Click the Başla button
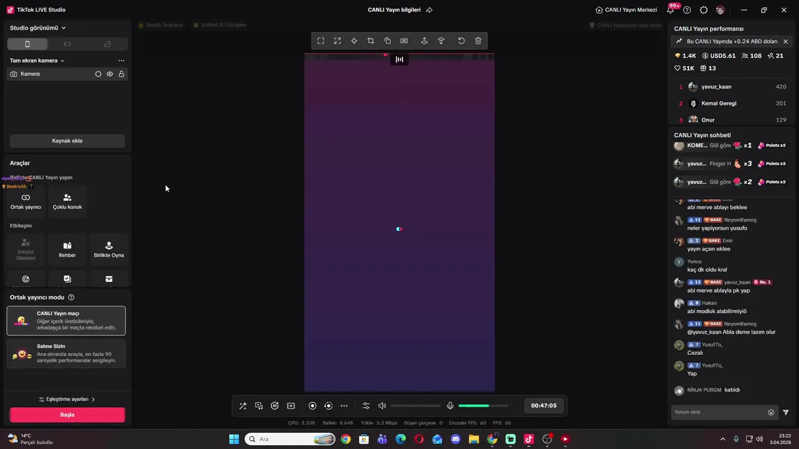The image size is (799, 449). click(67, 415)
